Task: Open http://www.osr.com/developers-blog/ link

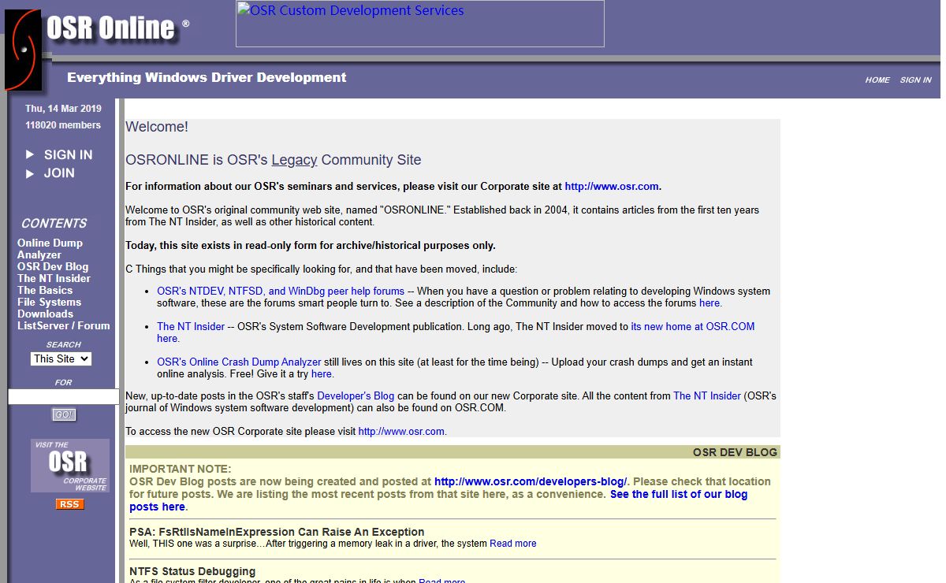Action: pyautogui.click(x=530, y=481)
